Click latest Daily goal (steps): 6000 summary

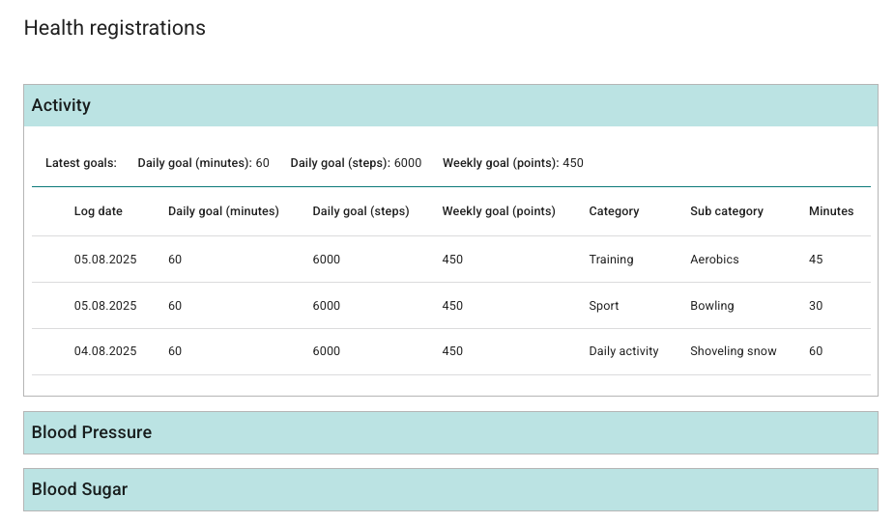[356, 163]
